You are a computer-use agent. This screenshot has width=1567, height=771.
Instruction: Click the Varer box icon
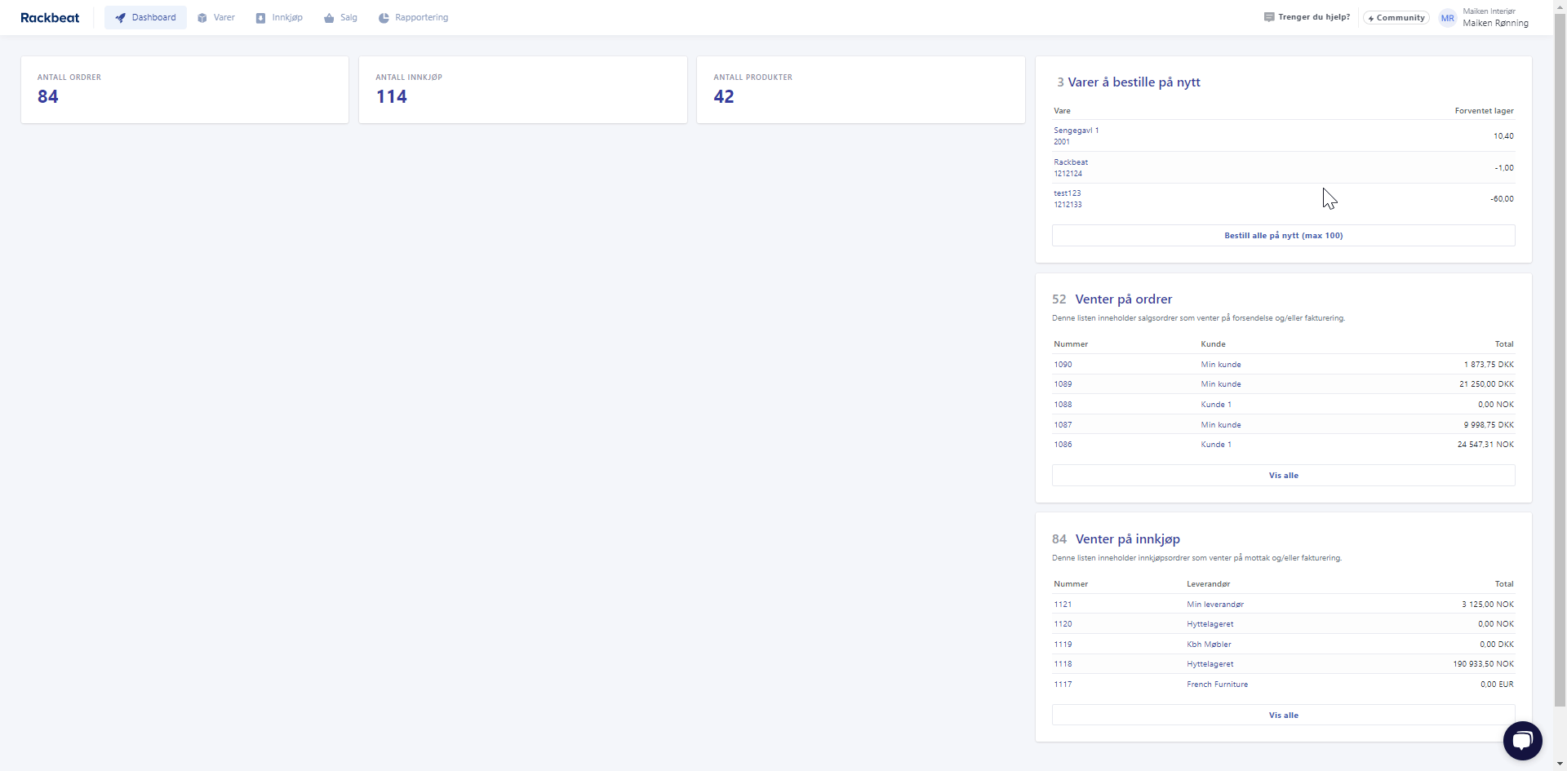(202, 18)
